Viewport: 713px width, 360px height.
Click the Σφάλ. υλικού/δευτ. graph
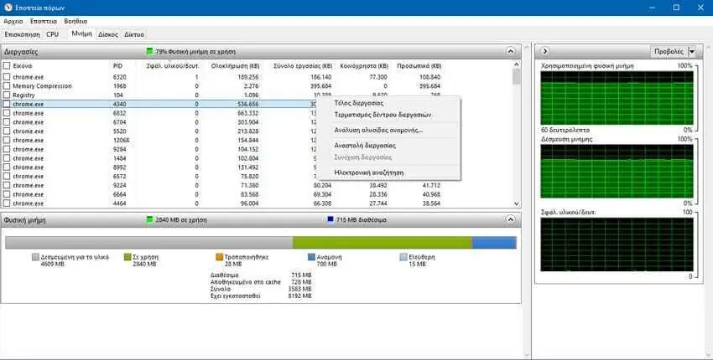pos(617,244)
